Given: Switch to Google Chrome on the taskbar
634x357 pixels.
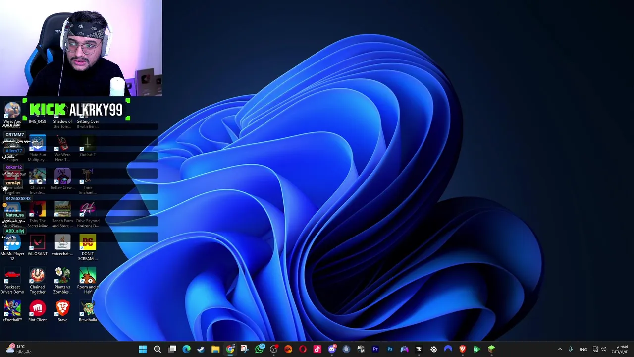Looking at the screenshot, I should coord(230,349).
